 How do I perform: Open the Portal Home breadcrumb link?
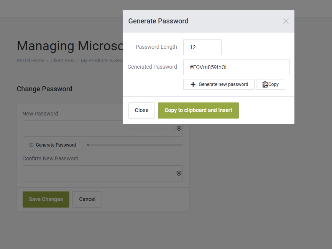31,60
